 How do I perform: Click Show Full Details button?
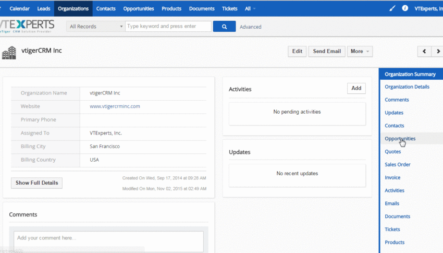click(x=36, y=183)
